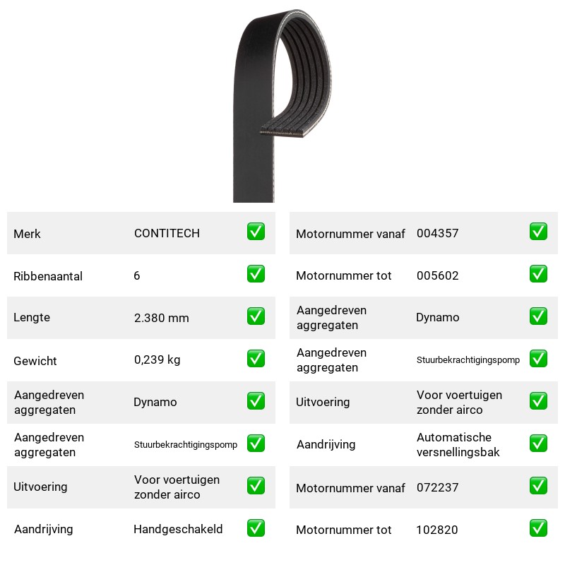Click the CONTITECH brand value
Image resolution: width=565 pixels, height=565 pixels.
(x=167, y=233)
